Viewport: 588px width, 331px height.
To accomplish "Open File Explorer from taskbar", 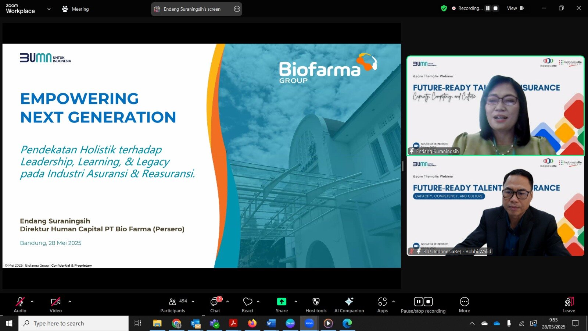I will 157,323.
